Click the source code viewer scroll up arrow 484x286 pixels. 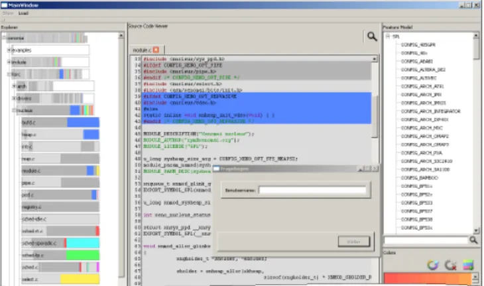tap(375, 58)
